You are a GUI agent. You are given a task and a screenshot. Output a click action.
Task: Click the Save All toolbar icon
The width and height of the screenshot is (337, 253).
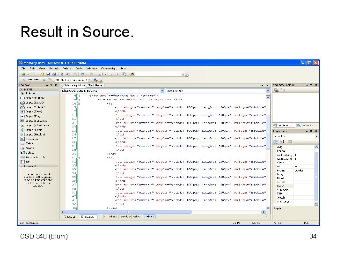click(x=54, y=74)
